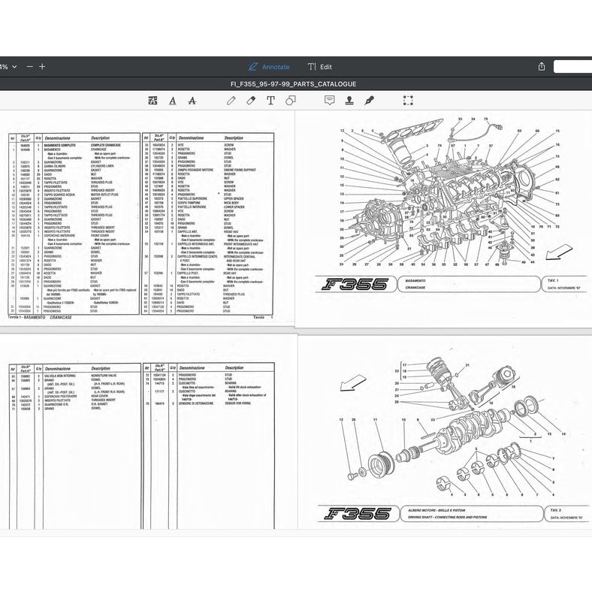This screenshot has height=592, width=592.
Task: Click the FI_F355 parts catalogue document title
Action: 294,84
